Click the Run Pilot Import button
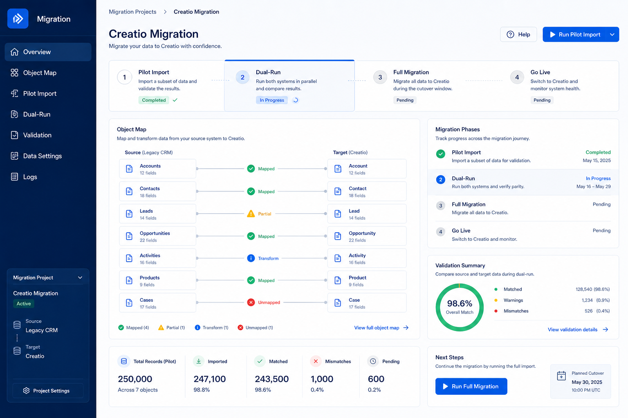The image size is (628, 418). (x=574, y=35)
